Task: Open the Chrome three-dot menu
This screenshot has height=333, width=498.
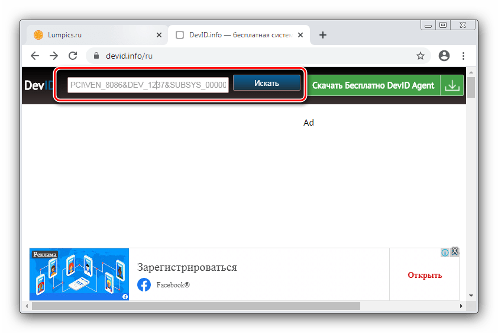Action: tap(463, 56)
